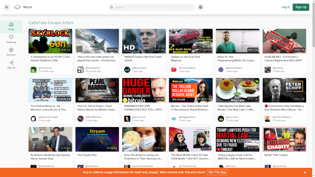Click the @TheSchiffReport channel name

[x=282, y=117]
